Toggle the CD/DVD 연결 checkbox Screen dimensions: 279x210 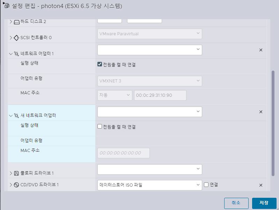pyautogui.click(x=206, y=185)
